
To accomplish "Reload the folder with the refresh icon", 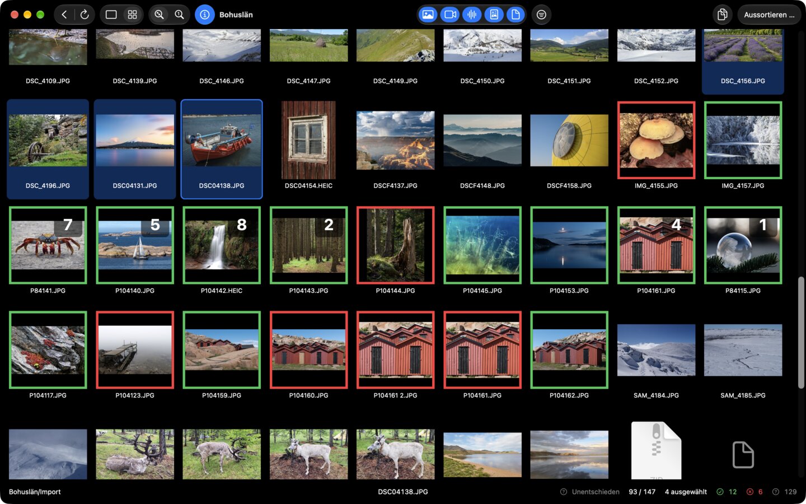I will coord(85,15).
